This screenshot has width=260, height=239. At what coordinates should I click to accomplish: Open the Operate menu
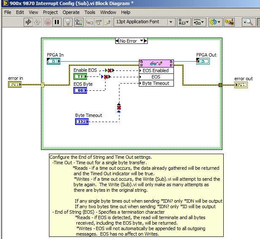coord(71,12)
